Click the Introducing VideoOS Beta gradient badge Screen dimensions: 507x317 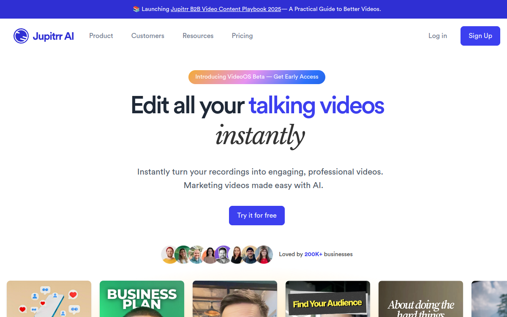(256, 77)
